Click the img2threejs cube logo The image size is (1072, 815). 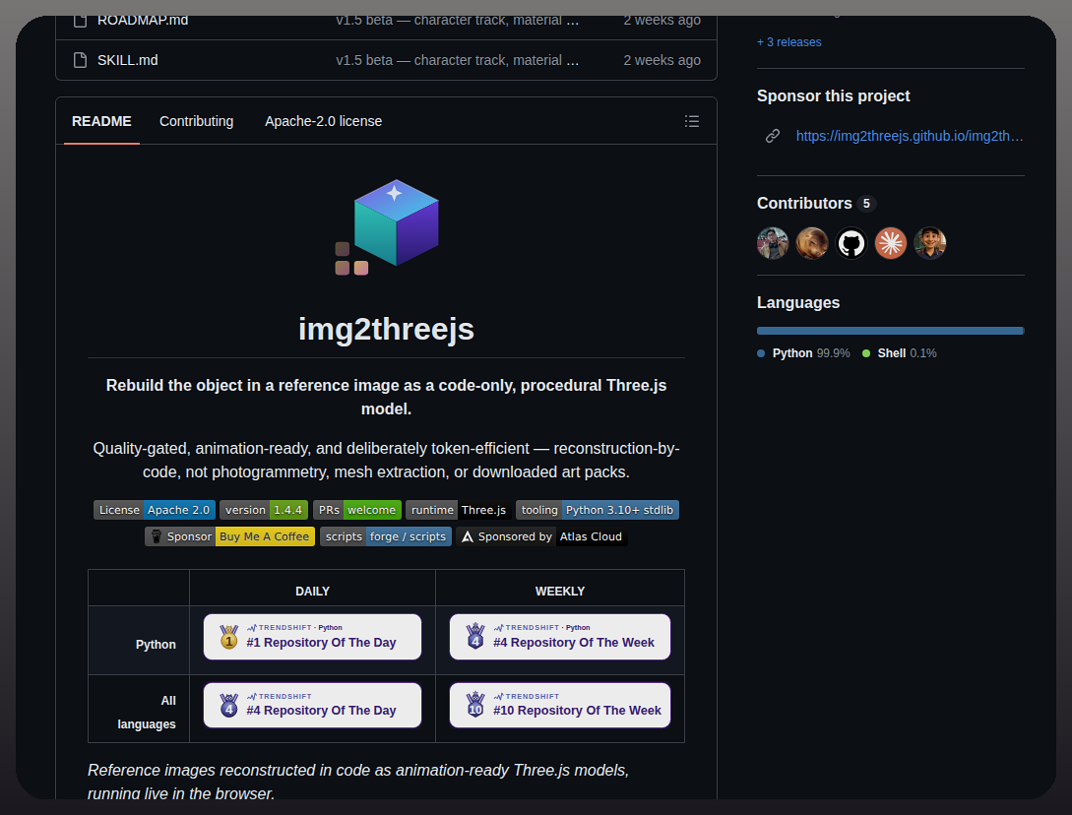point(386,227)
